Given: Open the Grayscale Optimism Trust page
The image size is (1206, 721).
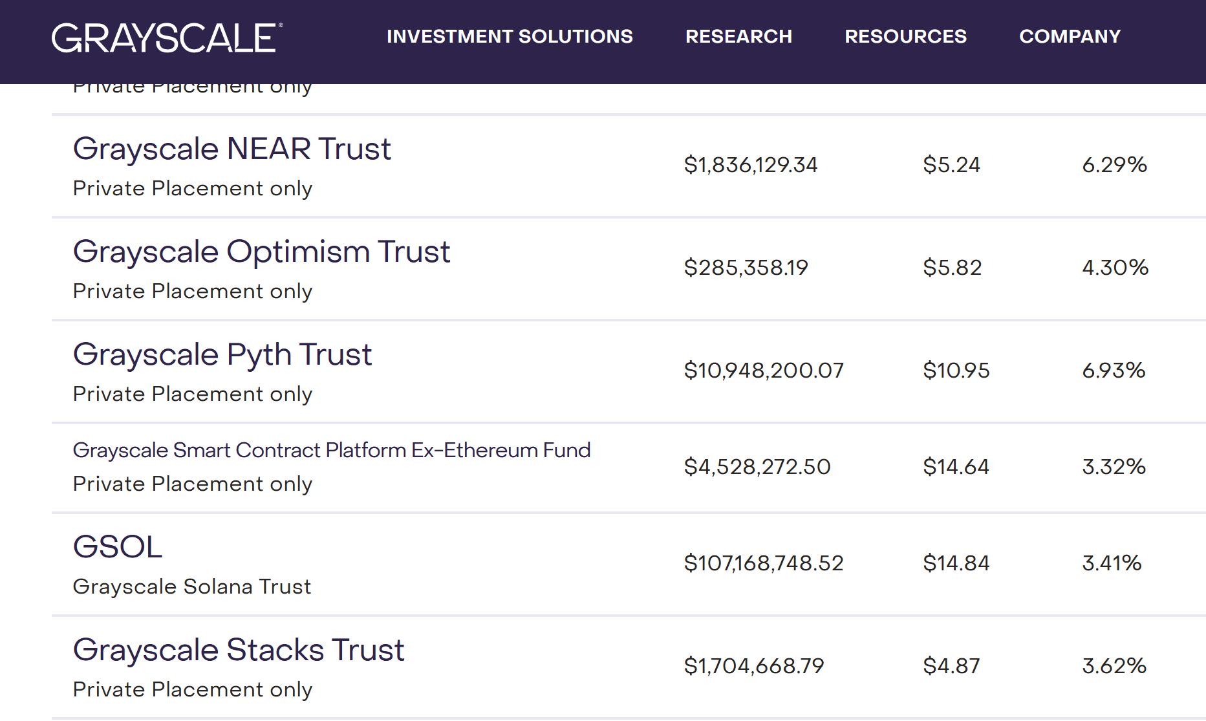Looking at the screenshot, I should click(261, 252).
